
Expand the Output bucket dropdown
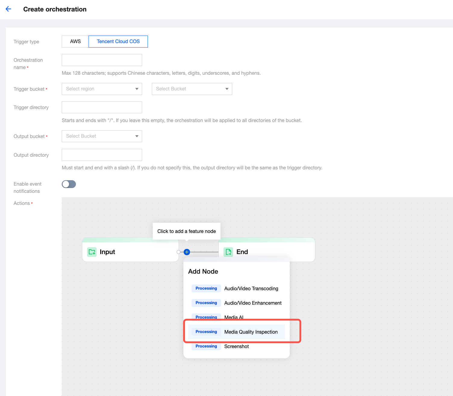[102, 136]
